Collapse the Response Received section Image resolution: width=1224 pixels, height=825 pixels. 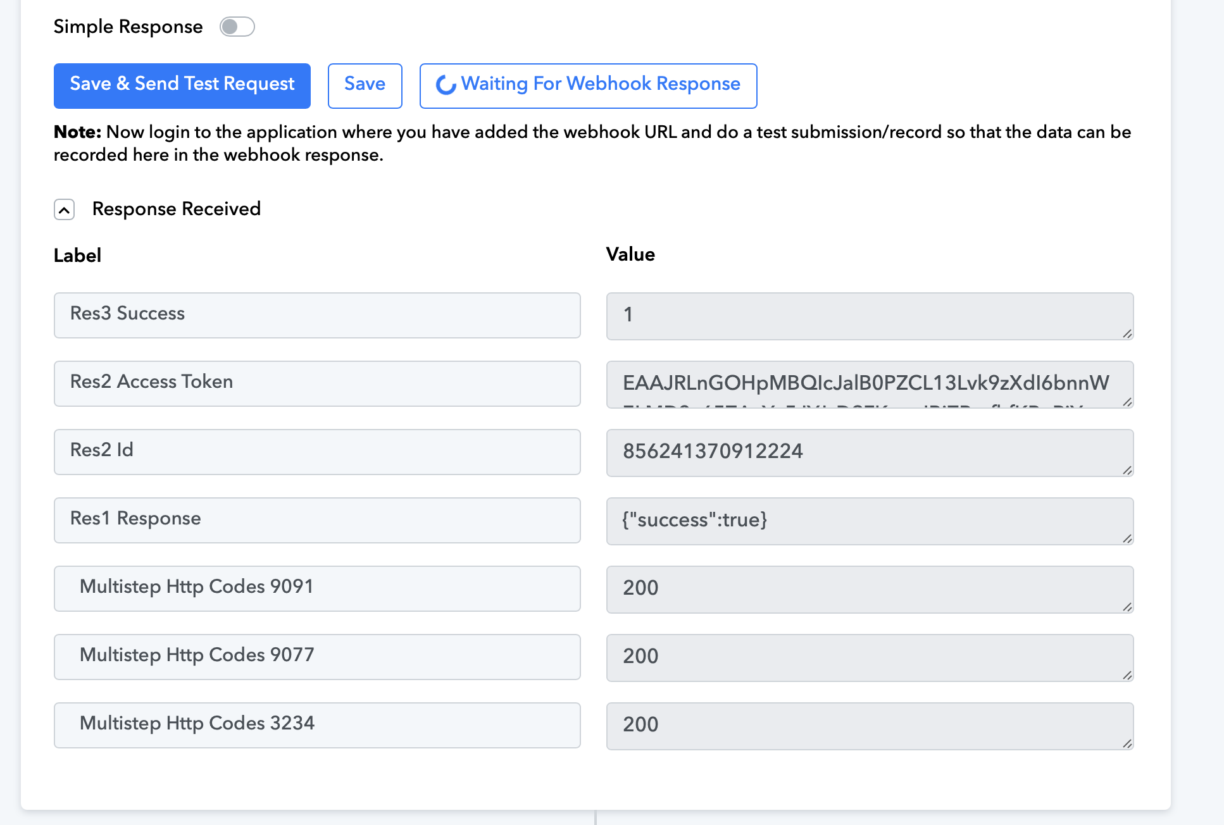tap(65, 209)
